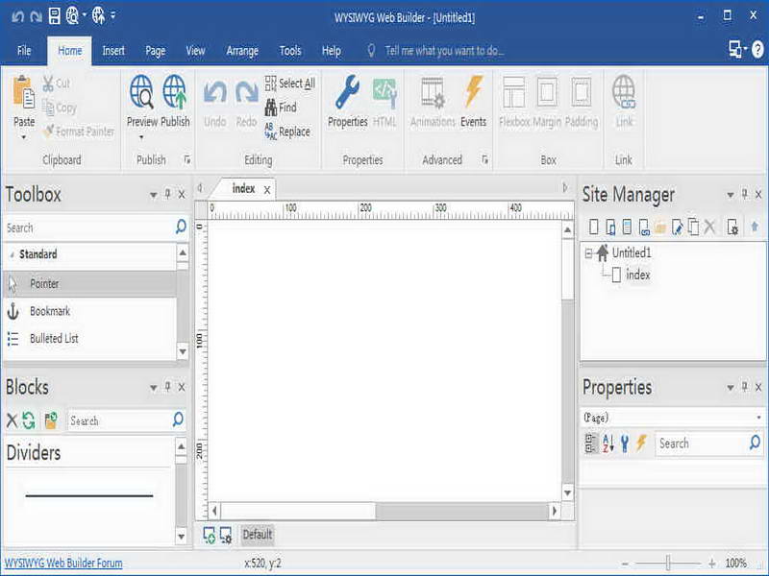Click the delete X icon in Blocks panel

(x=12, y=420)
